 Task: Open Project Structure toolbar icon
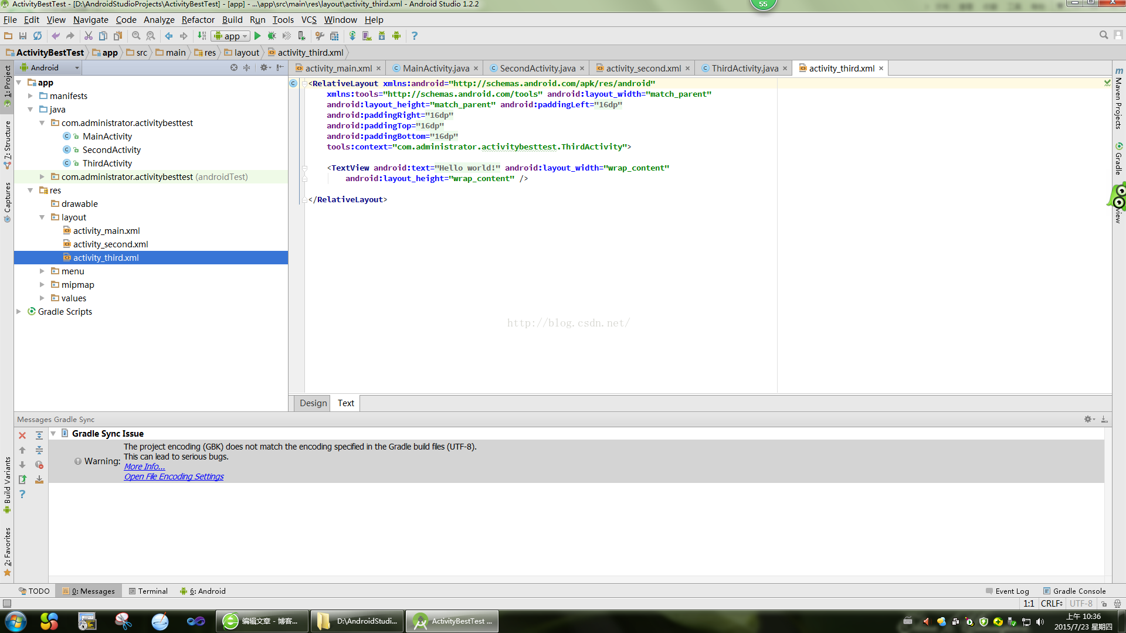[334, 36]
